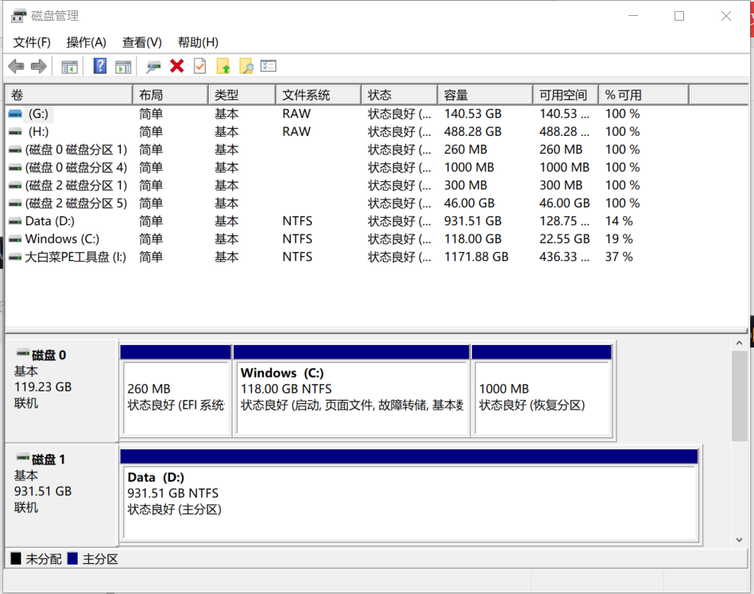Click the blue 主分区 legend swatch
The width and height of the screenshot is (754, 594).
[x=72, y=558]
